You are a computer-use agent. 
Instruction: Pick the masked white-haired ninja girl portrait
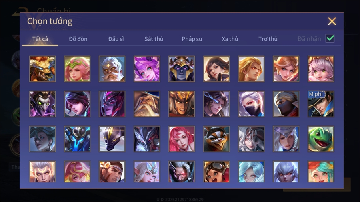251,104
